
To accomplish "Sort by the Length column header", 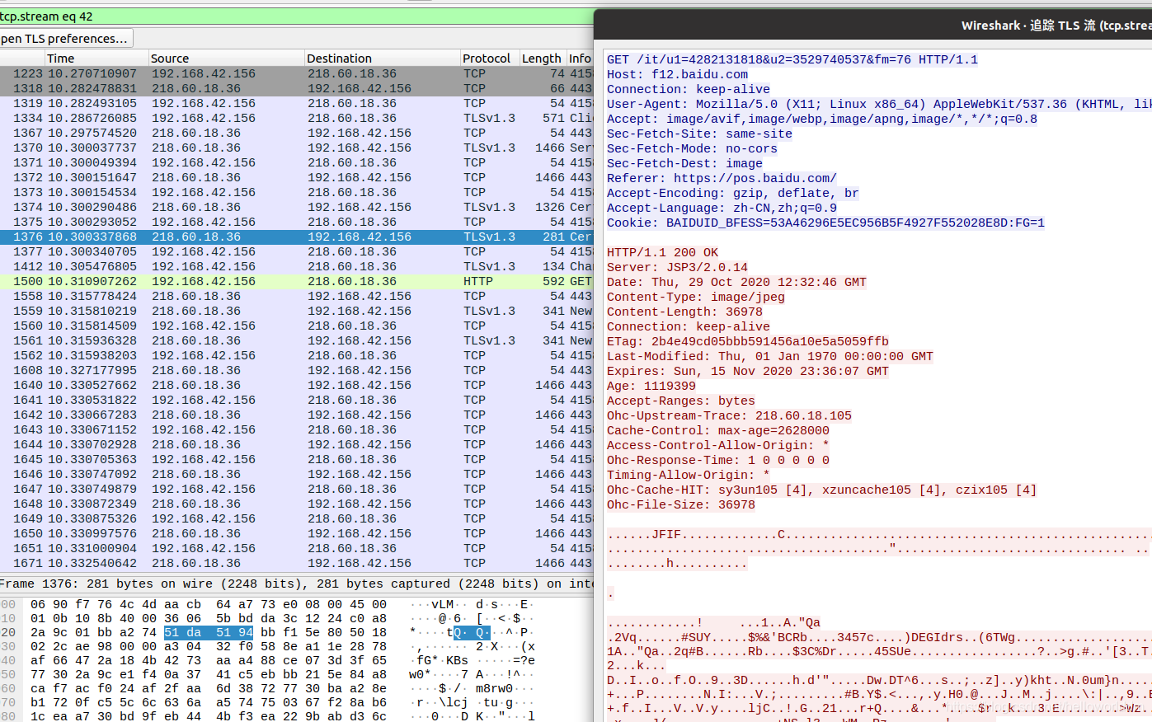I will point(542,59).
